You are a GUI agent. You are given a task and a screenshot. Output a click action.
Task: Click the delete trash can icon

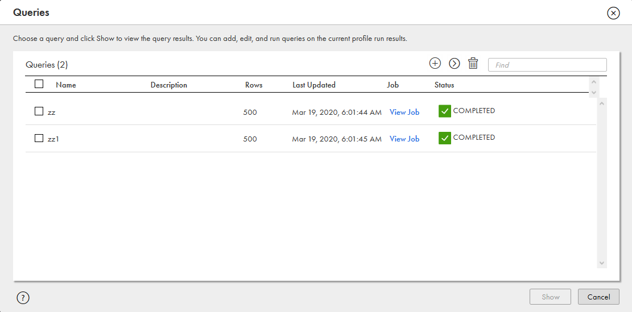(473, 64)
